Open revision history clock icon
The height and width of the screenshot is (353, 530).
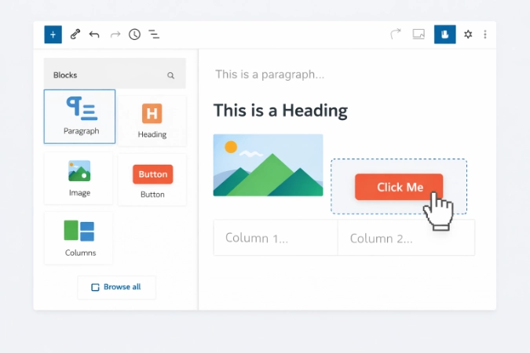tap(134, 34)
